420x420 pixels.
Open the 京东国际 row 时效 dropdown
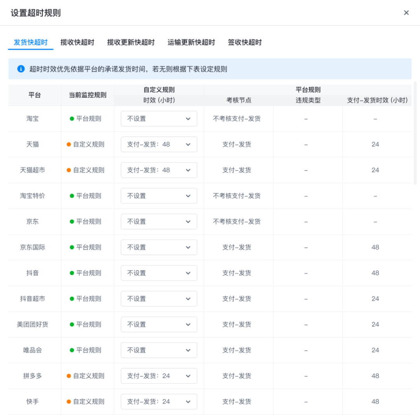pyautogui.click(x=159, y=247)
